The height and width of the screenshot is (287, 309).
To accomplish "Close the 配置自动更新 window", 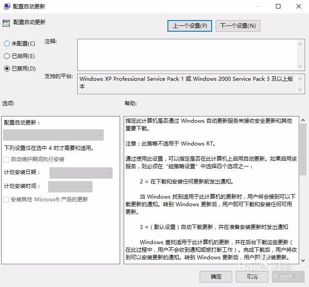I will coord(299,6).
